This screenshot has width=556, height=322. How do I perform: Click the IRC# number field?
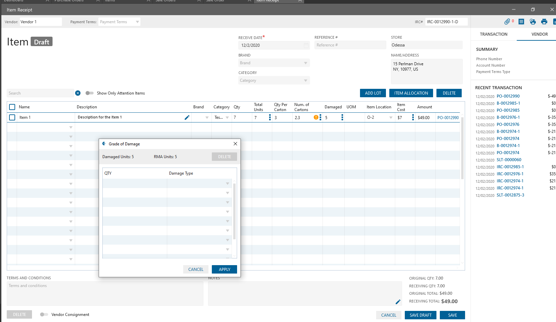pyautogui.click(x=446, y=22)
